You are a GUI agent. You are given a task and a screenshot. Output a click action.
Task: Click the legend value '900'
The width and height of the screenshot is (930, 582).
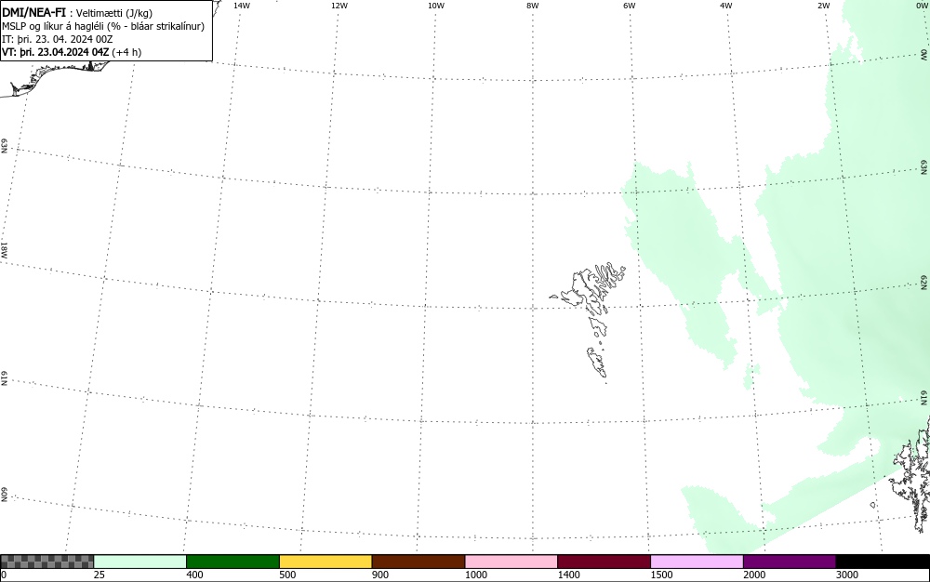tap(380, 575)
